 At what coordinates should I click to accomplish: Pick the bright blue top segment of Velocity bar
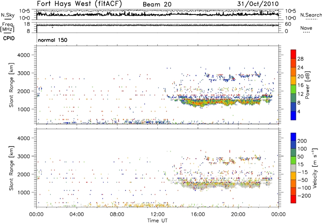coord(293,137)
